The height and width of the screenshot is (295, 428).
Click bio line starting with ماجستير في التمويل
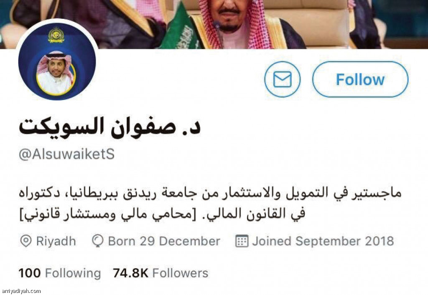[x=210, y=193]
